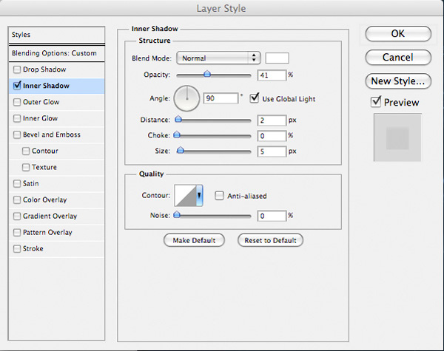Click the Choke slider handle

(177, 134)
